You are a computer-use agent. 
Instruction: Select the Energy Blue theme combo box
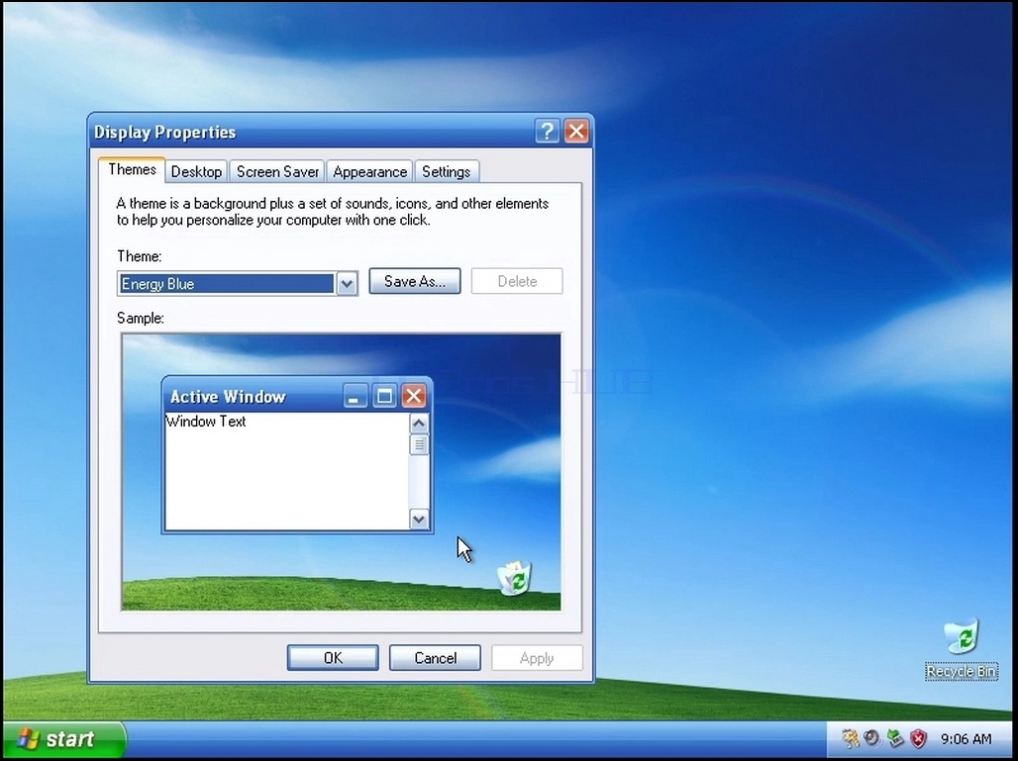point(238,283)
